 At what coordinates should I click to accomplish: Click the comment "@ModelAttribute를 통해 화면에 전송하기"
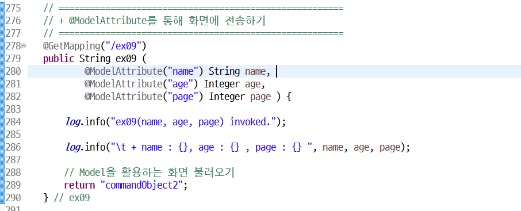coord(167,21)
